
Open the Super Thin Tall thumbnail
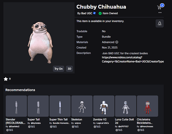(x=60, y=106)
